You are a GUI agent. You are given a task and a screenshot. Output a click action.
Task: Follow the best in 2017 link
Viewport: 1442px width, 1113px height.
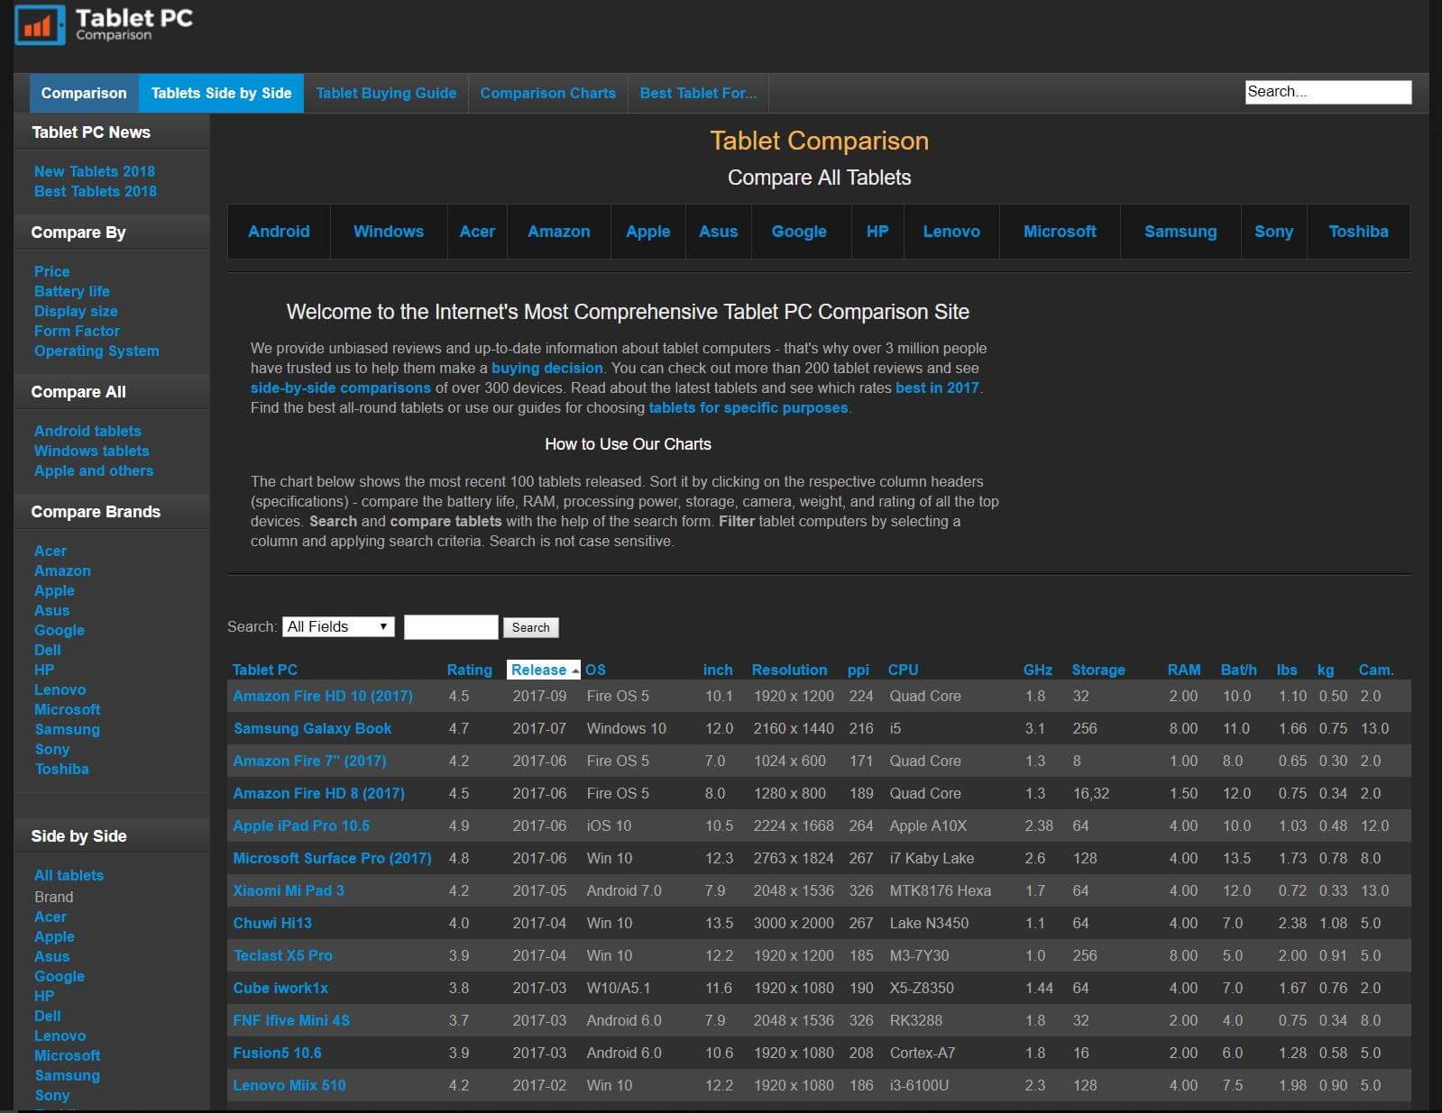click(x=937, y=388)
